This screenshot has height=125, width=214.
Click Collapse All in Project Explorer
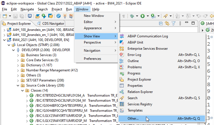tap(161, 24)
